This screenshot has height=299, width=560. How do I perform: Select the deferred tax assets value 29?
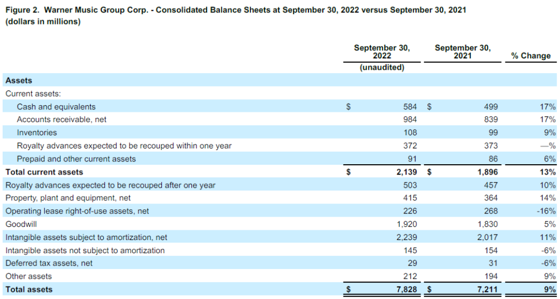pyautogui.click(x=412, y=264)
